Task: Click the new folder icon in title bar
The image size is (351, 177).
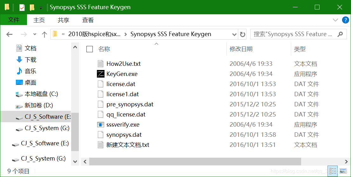Action: 32,7
